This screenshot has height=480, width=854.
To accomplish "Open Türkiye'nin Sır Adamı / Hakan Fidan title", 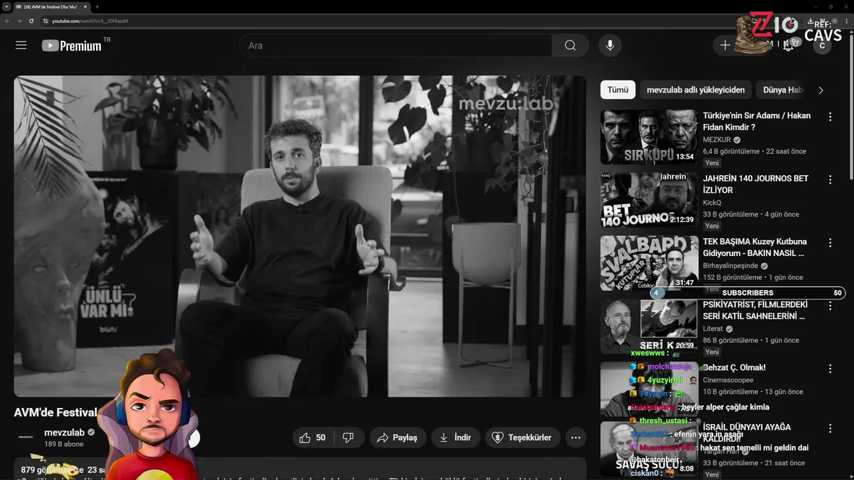I will tap(757, 121).
